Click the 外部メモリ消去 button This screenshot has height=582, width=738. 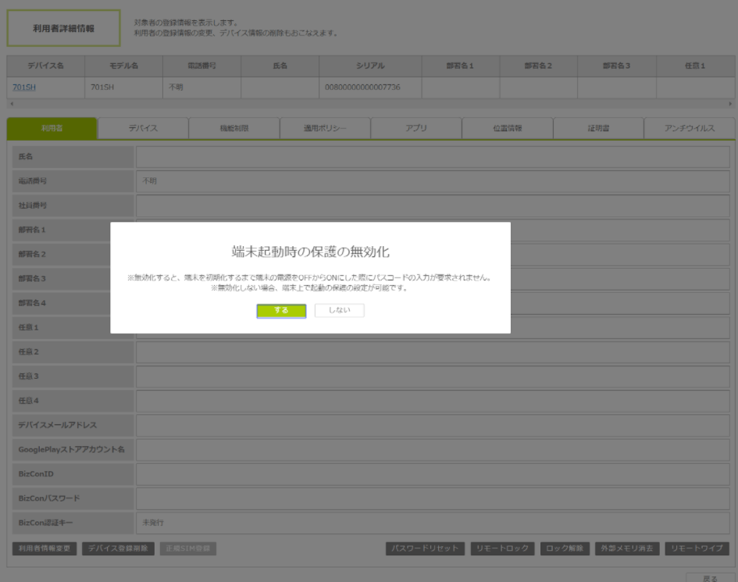tap(627, 548)
